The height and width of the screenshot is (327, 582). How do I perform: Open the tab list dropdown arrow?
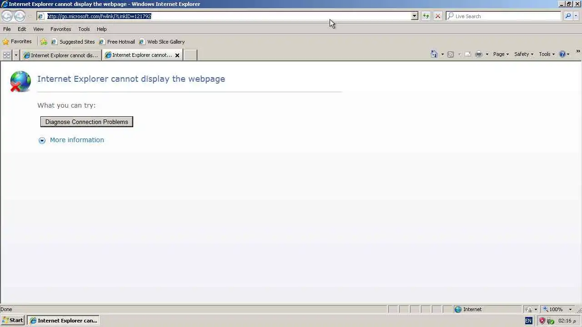[16, 55]
